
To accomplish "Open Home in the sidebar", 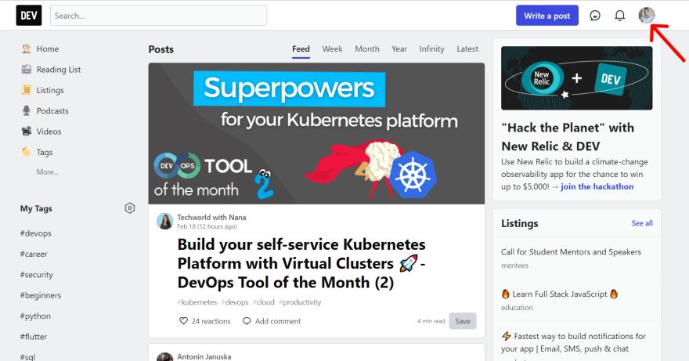I will point(48,49).
